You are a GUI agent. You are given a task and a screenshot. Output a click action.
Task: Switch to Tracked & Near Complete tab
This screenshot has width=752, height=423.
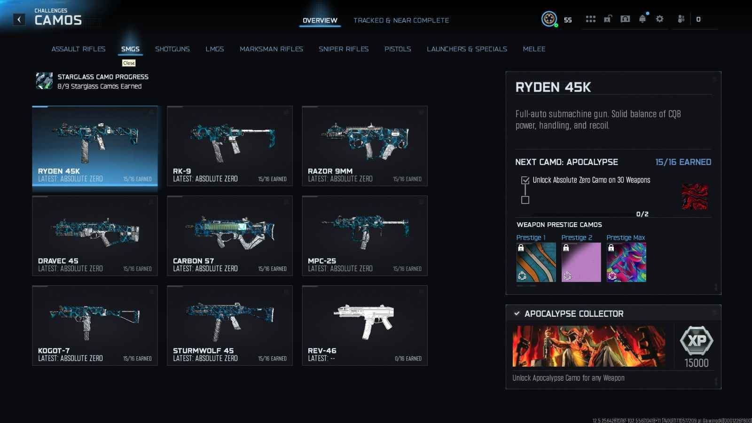point(401,20)
